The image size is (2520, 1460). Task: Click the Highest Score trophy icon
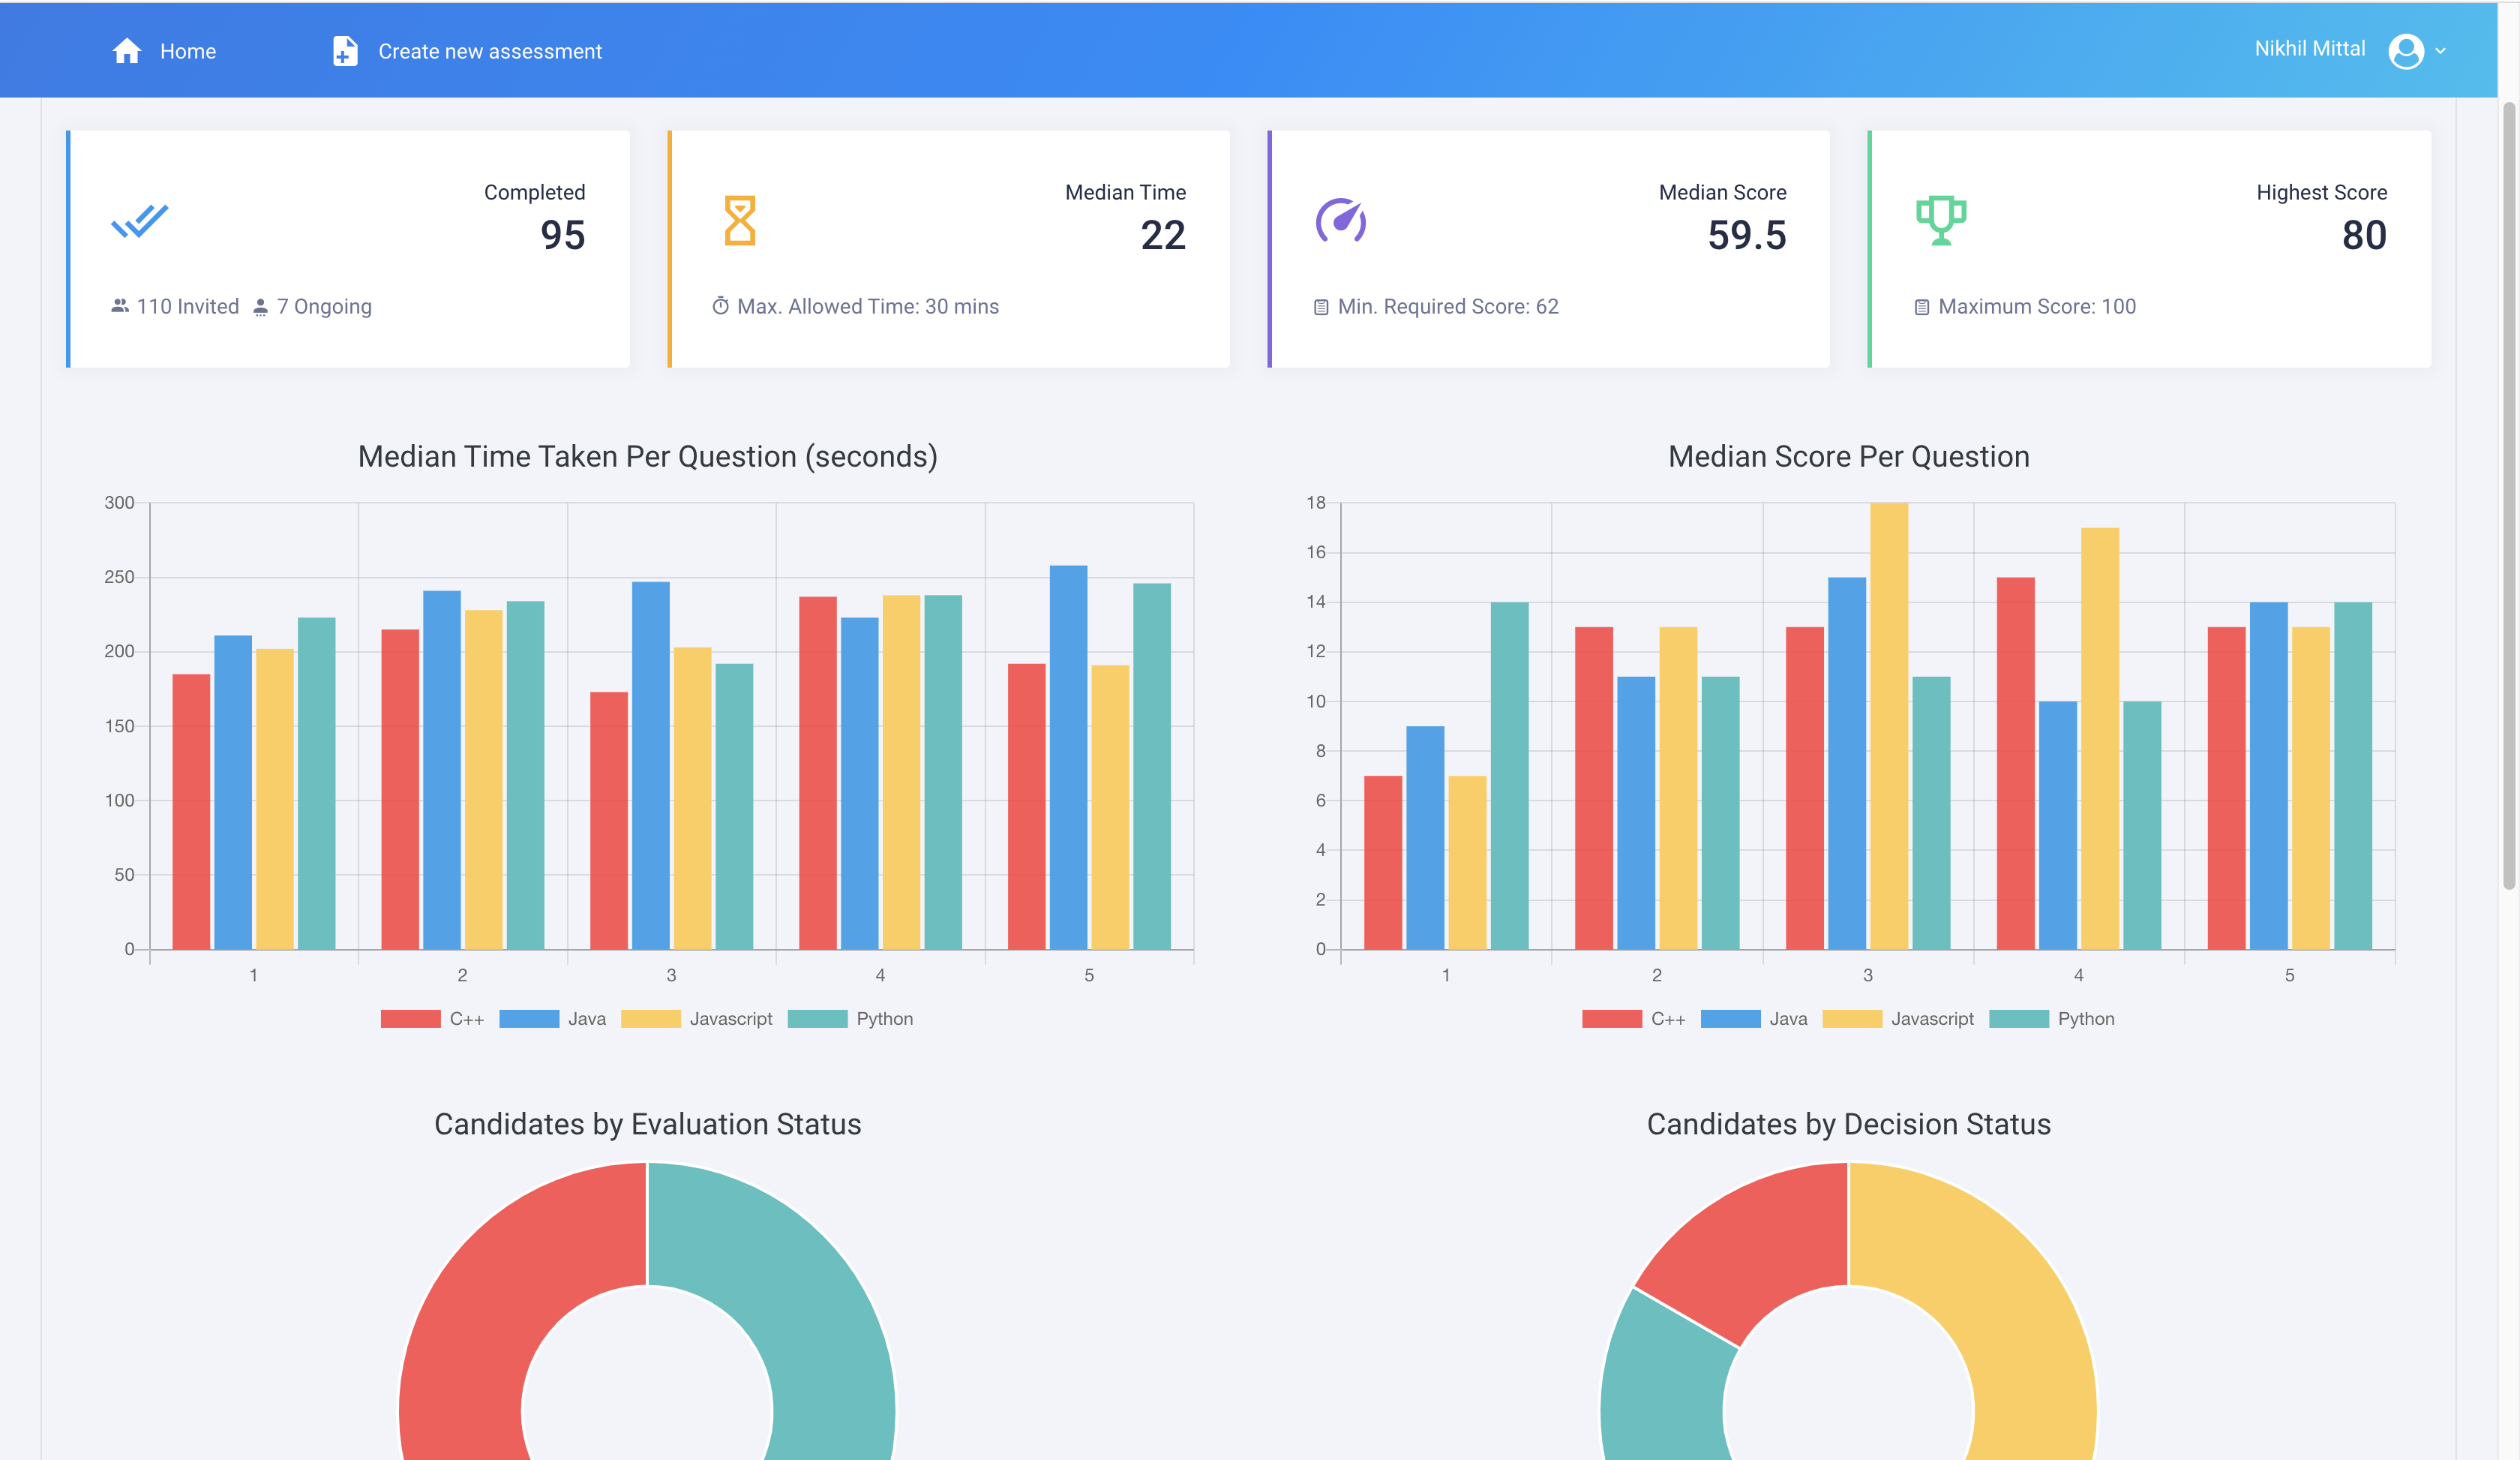[1941, 221]
